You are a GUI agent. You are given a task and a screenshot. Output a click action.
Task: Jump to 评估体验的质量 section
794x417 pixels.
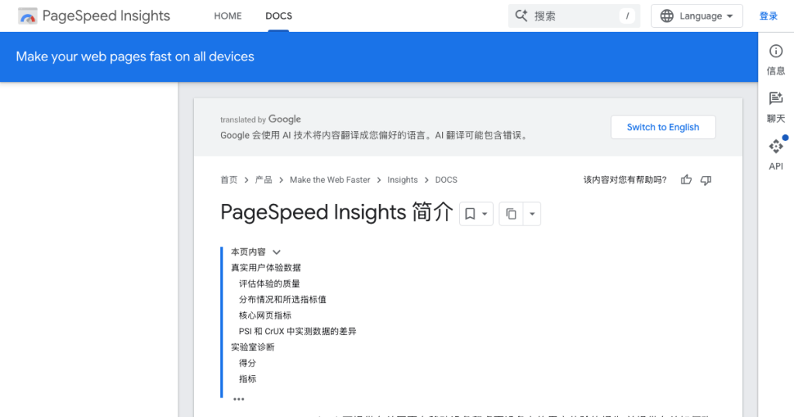pos(269,284)
